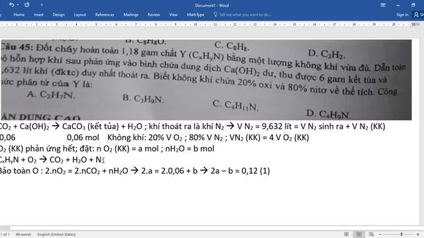Open the Mailings tab
Image resolution: width=424 pixels, height=238 pixels.
pyautogui.click(x=131, y=15)
